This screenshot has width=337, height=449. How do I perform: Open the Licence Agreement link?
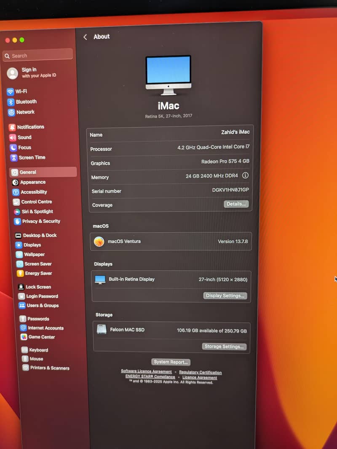(200, 377)
